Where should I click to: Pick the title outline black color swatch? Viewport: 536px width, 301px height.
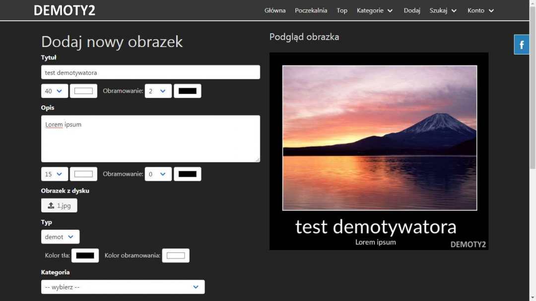click(x=187, y=91)
